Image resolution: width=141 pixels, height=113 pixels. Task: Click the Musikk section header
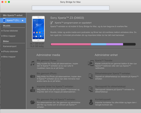tap(7, 26)
